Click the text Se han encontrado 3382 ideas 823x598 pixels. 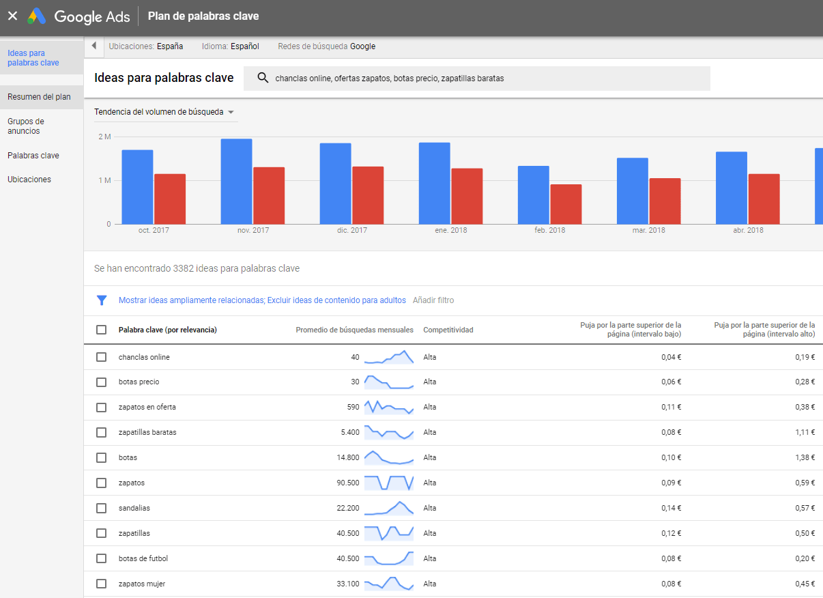point(197,269)
